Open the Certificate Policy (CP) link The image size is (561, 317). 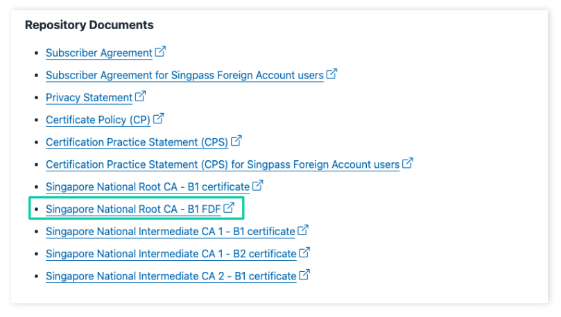pyautogui.click(x=96, y=120)
